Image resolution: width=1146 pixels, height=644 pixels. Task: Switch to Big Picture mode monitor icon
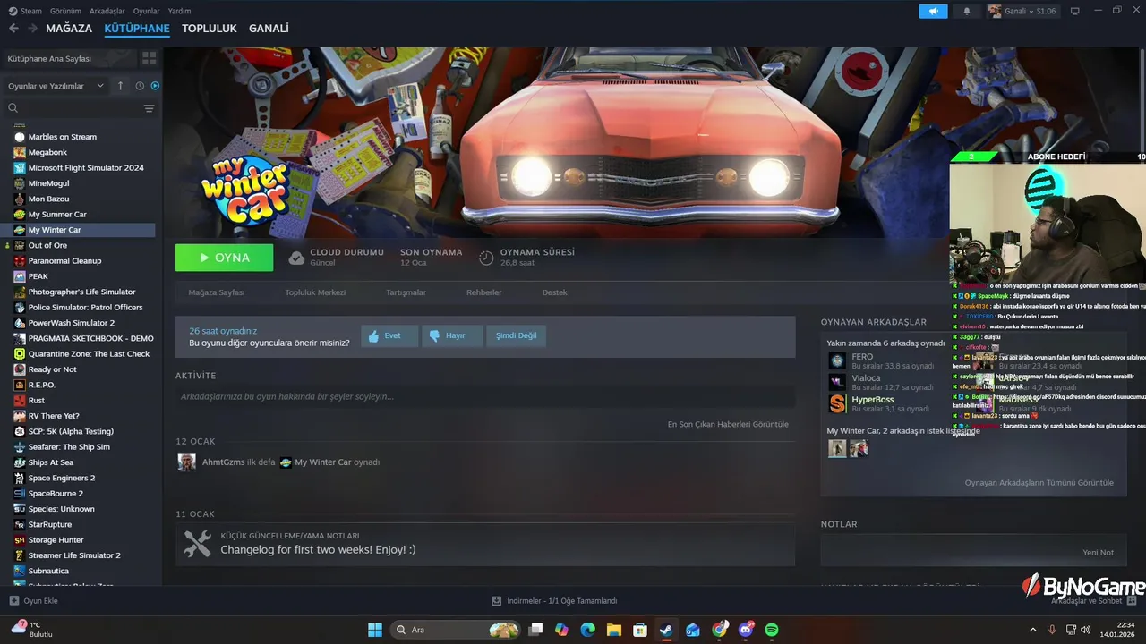point(1075,12)
